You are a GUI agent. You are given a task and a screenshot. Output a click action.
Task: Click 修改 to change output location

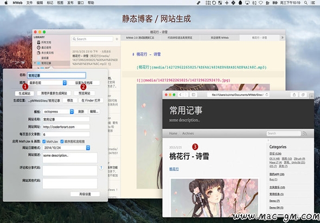click(x=70, y=100)
